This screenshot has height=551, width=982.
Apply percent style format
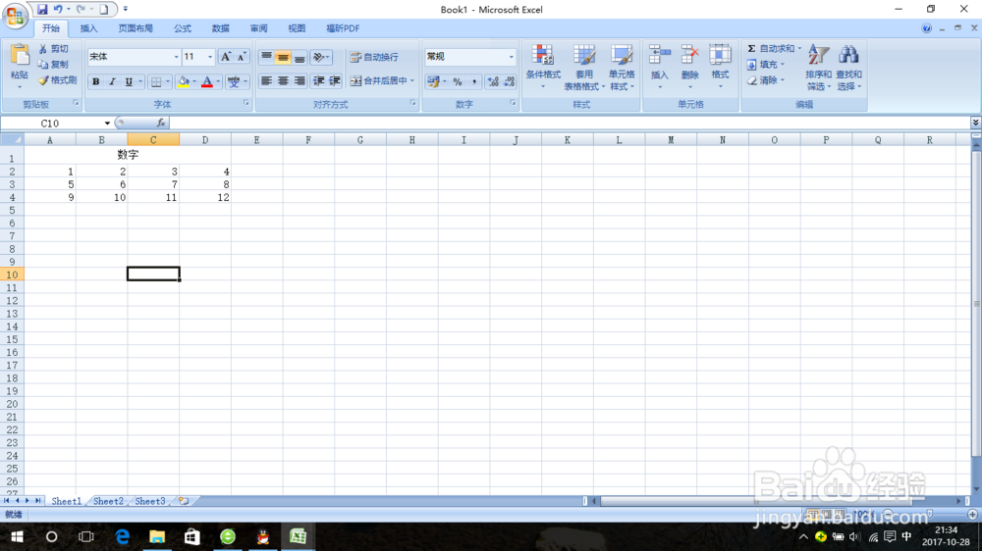[x=458, y=82]
